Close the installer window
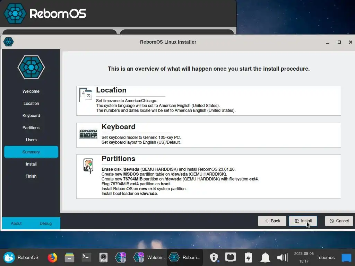Image resolution: width=355 pixels, height=266 pixels. 350,42
